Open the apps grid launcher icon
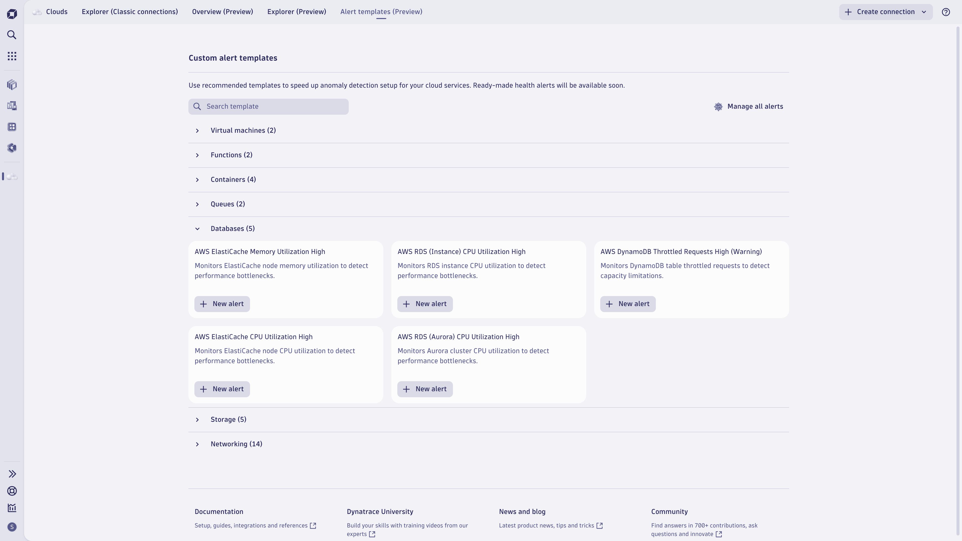 tap(12, 56)
